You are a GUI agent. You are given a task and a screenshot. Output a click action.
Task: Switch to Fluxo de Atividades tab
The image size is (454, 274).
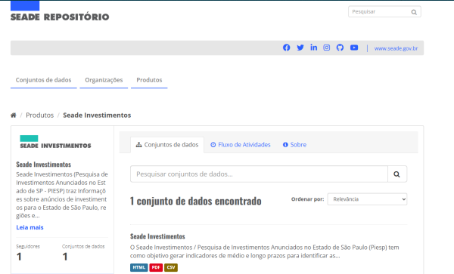241,145
